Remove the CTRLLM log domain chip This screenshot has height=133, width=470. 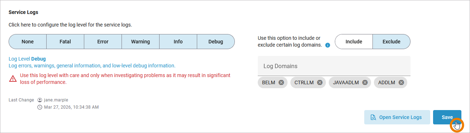coord(320,82)
